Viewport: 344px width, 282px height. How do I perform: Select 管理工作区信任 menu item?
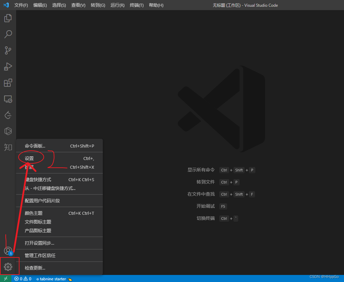click(59, 255)
